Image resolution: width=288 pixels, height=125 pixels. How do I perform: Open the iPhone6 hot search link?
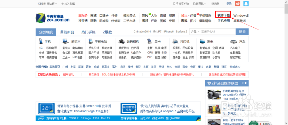(168, 32)
